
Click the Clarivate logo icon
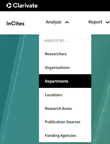pyautogui.click(x=9, y=5)
